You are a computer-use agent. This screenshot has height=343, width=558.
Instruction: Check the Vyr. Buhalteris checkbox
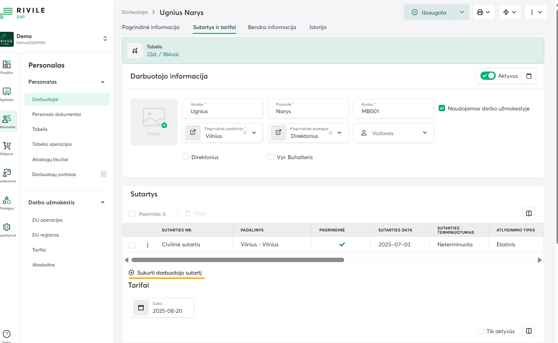click(x=271, y=157)
